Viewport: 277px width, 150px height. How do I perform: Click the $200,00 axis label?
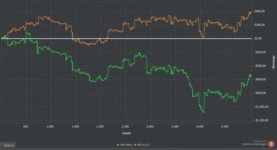coord(260,25)
